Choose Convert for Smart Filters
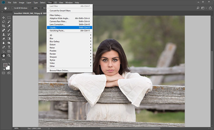The width and height of the screenshot is (214, 130). 70,11
